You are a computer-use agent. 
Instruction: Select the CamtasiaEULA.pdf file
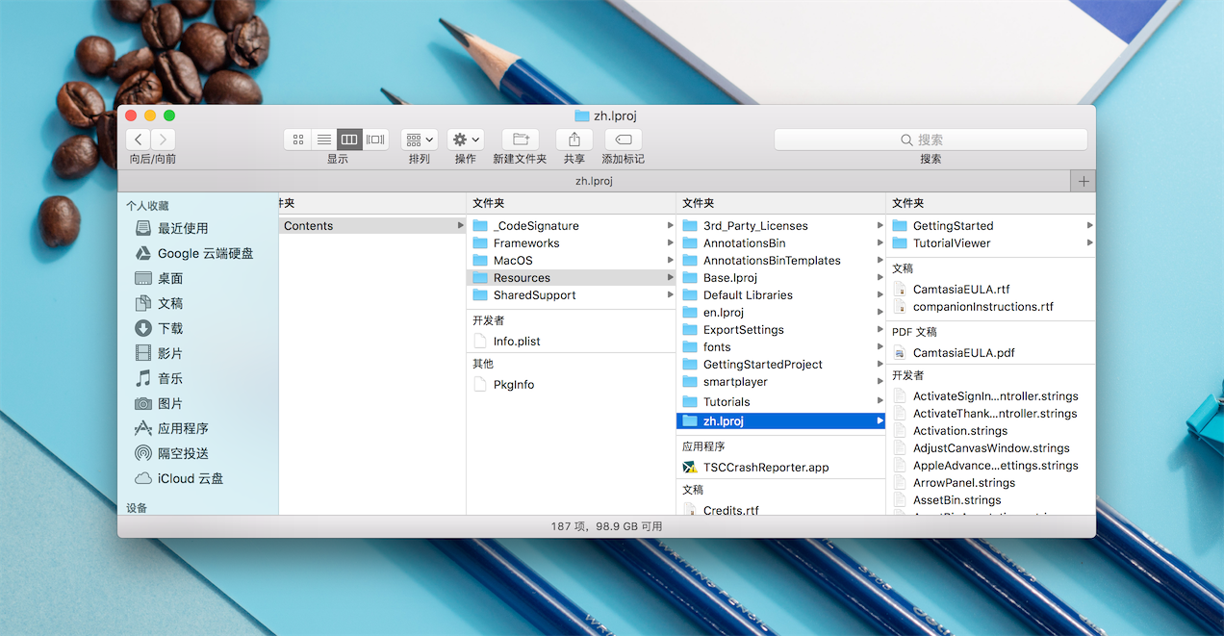(990, 353)
